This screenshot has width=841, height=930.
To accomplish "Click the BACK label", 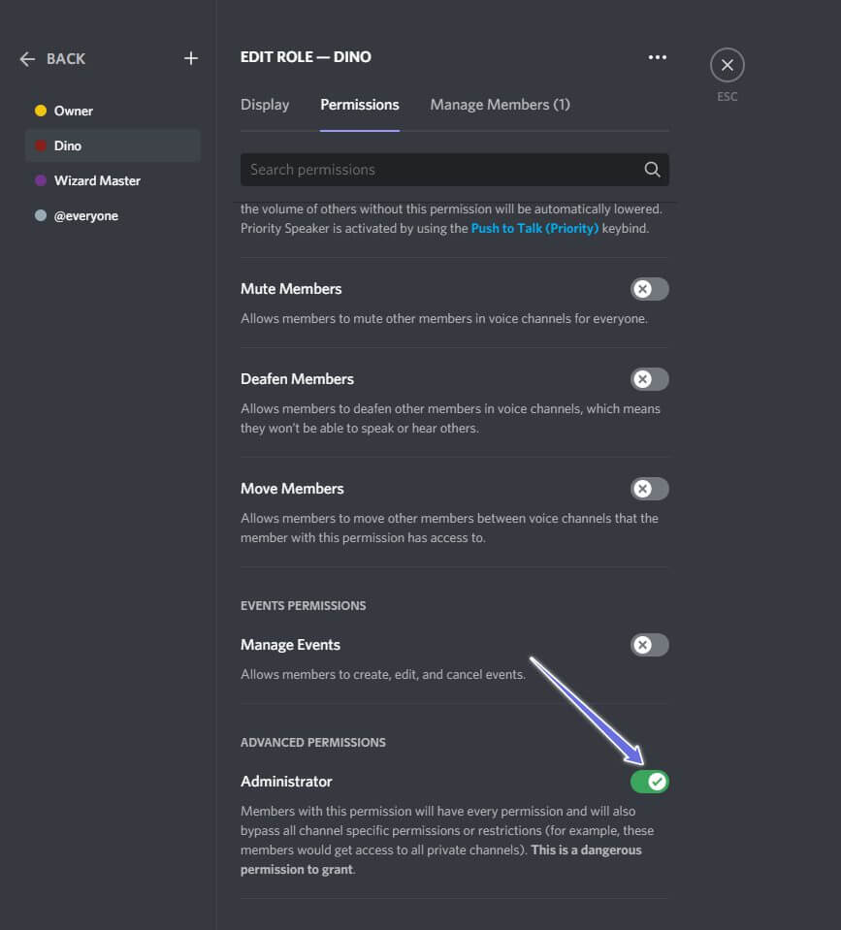I will [66, 59].
